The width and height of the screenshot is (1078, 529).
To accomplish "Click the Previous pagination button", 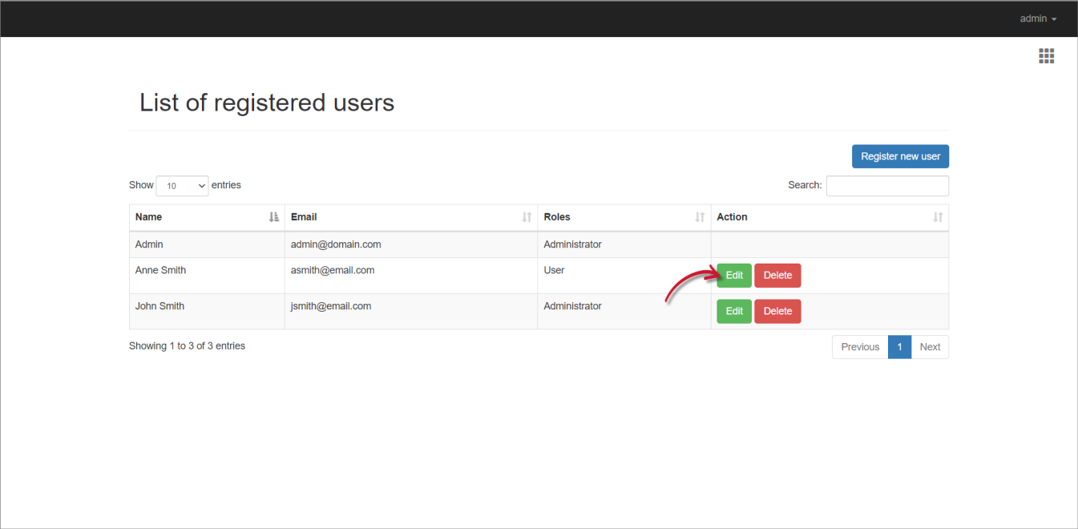I will (859, 346).
